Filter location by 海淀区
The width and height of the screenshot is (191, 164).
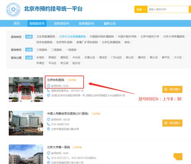(103, 57)
